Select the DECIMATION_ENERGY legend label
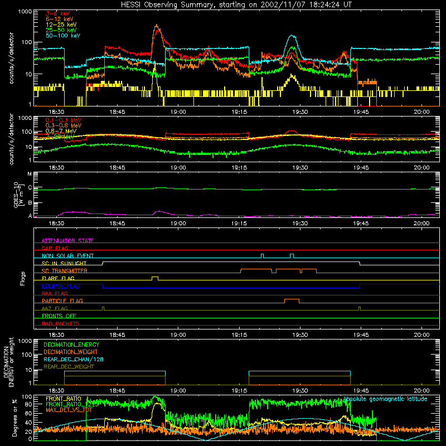The image size is (446, 446). point(71,345)
